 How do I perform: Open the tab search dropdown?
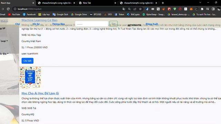tap(200, 2)
